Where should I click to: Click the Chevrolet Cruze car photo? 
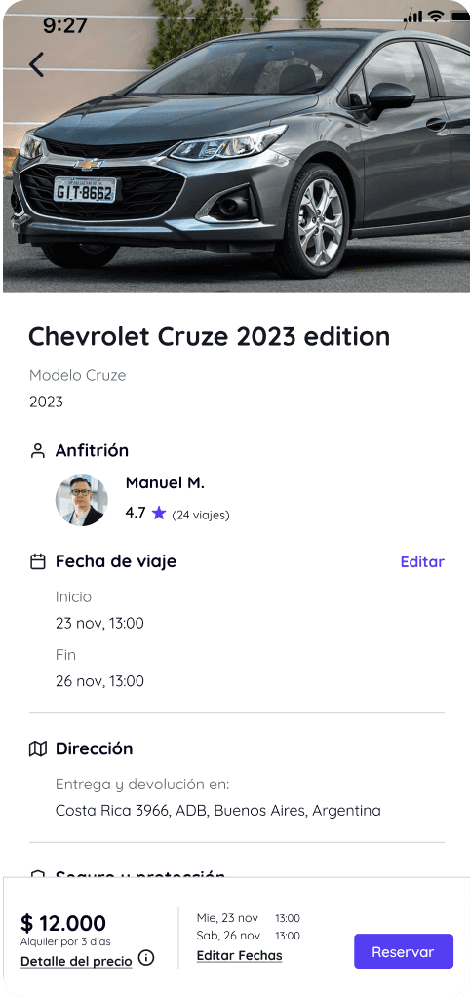(237, 147)
